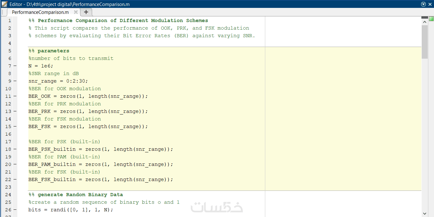Click the '% schemes by evaluating' comment line
This screenshot has width=434, height=217.
[x=142, y=36]
